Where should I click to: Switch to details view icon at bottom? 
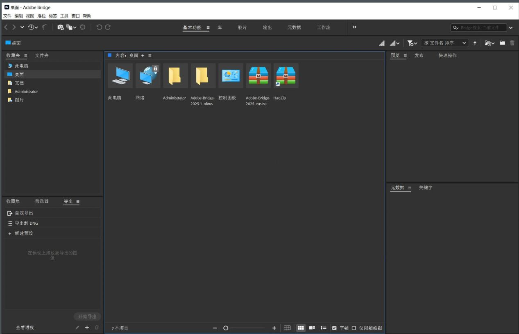pyautogui.click(x=312, y=327)
